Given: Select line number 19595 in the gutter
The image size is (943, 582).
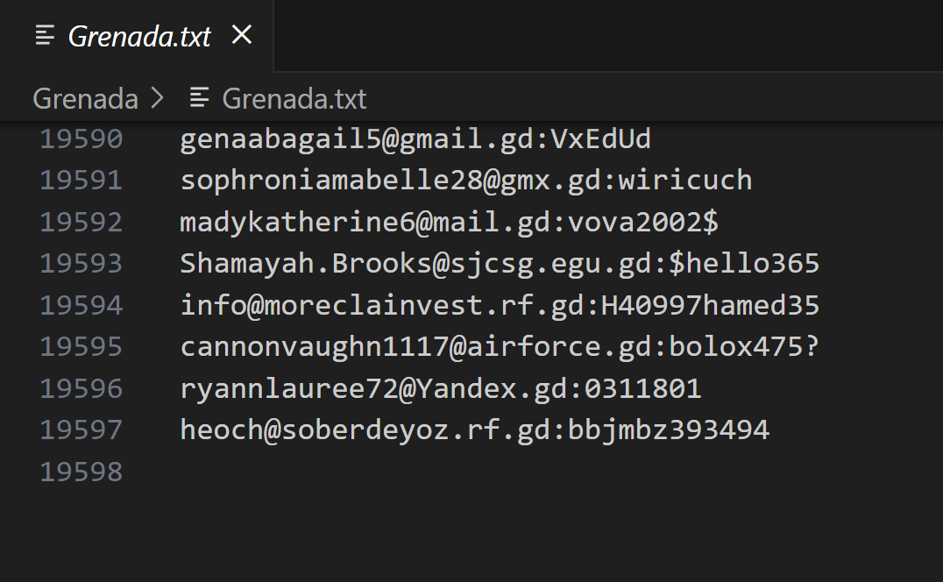Looking at the screenshot, I should coord(82,346).
